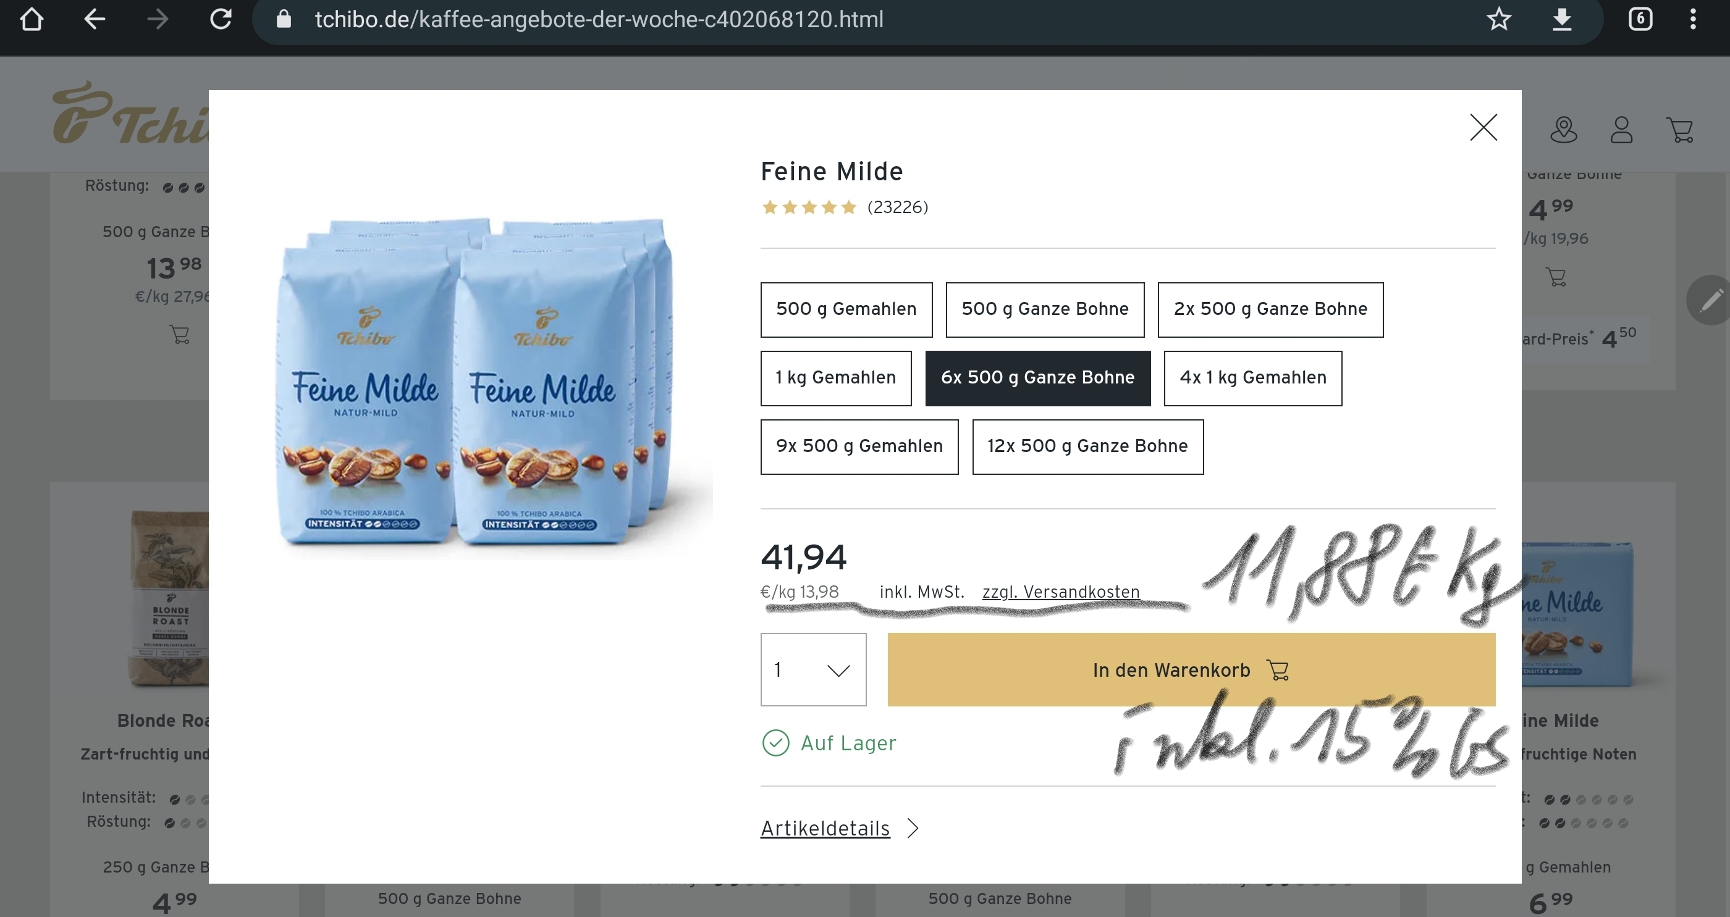Open the browser home page icon
The height and width of the screenshot is (917, 1730).
point(32,20)
